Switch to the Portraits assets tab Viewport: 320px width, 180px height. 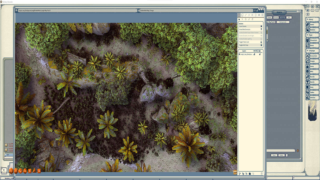276,17
